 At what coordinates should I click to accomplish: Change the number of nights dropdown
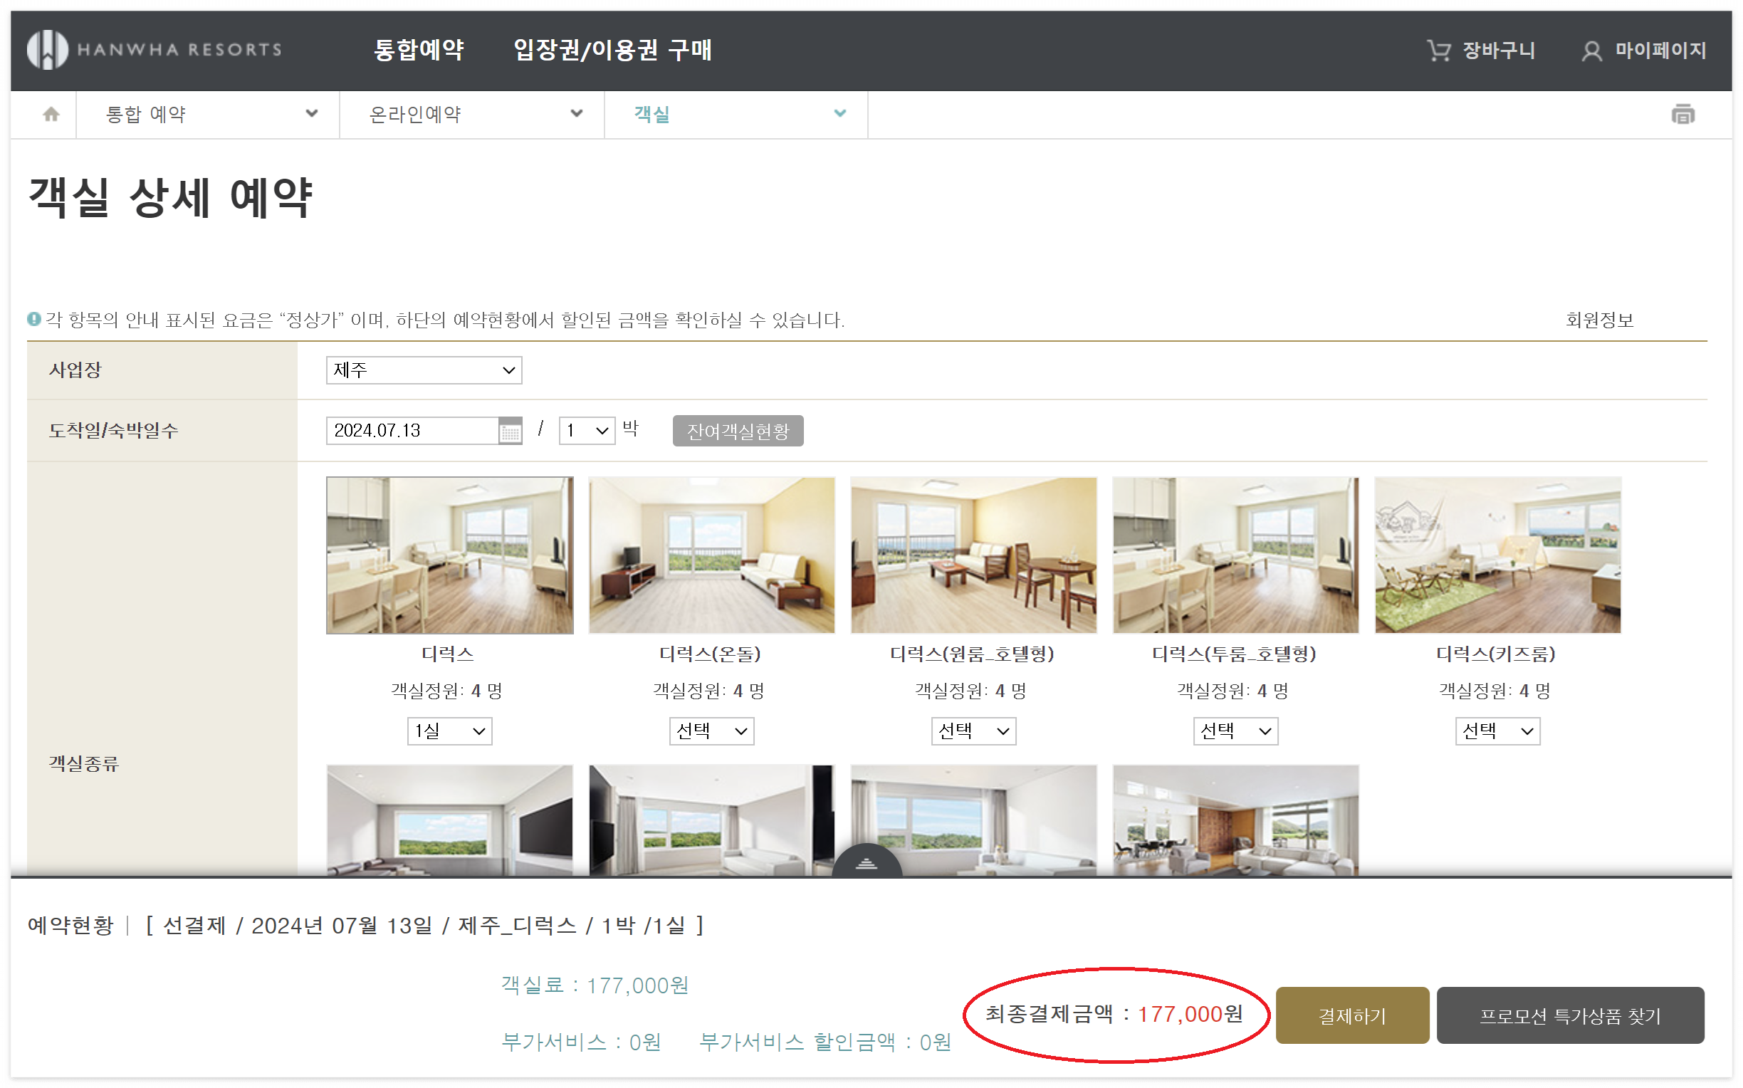[x=586, y=430]
